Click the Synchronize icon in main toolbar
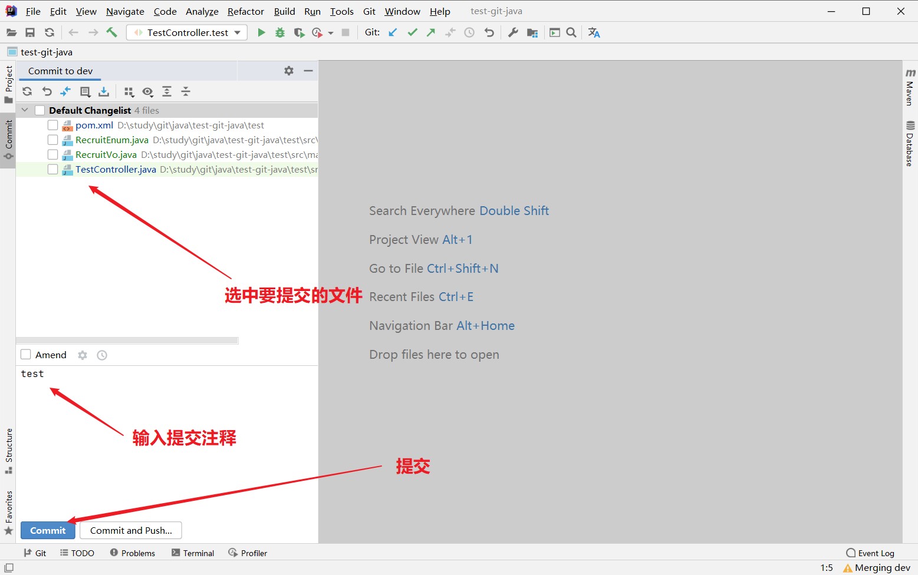 [x=50, y=32]
